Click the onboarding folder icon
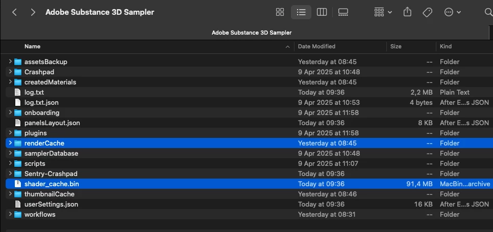This screenshot has width=493, height=232. (18, 112)
